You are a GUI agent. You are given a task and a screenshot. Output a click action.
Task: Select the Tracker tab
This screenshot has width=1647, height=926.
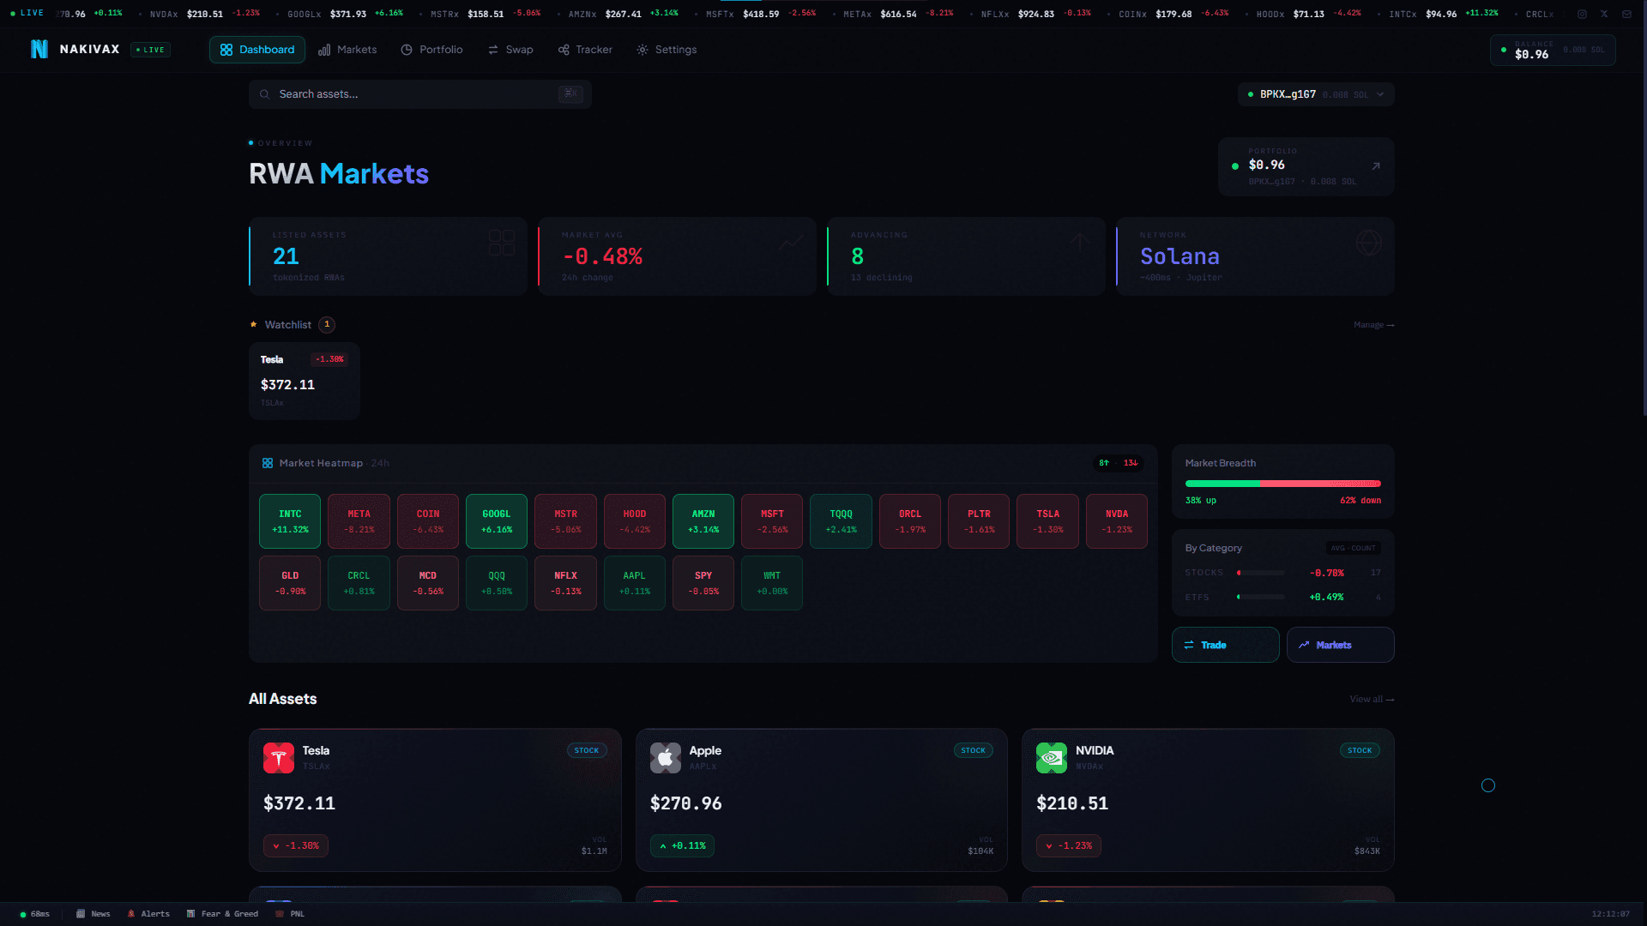point(586,50)
